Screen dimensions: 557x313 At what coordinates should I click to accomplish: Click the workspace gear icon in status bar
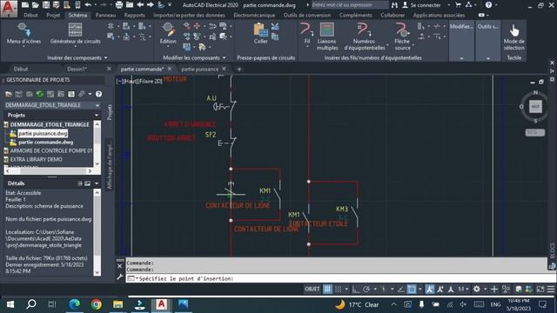[477, 290]
